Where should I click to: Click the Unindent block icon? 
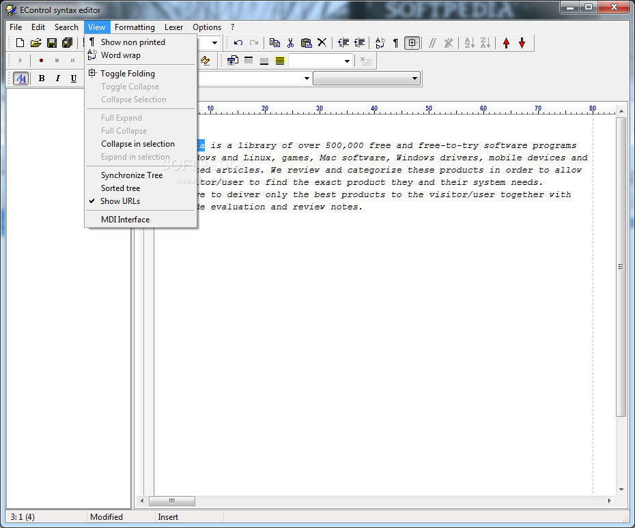click(x=343, y=42)
